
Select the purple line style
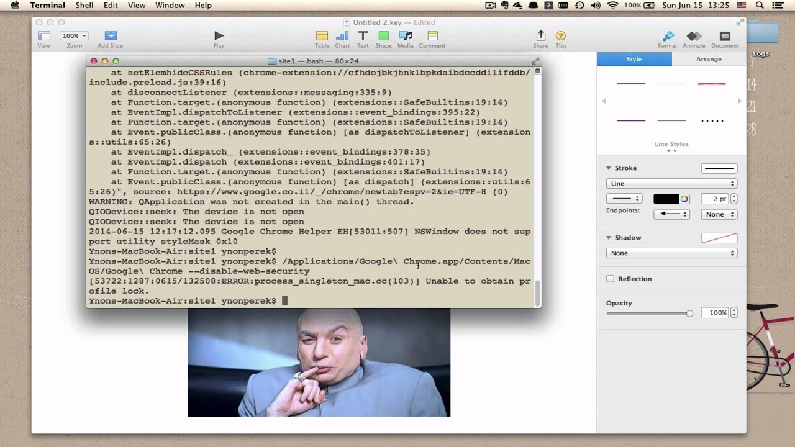631,120
